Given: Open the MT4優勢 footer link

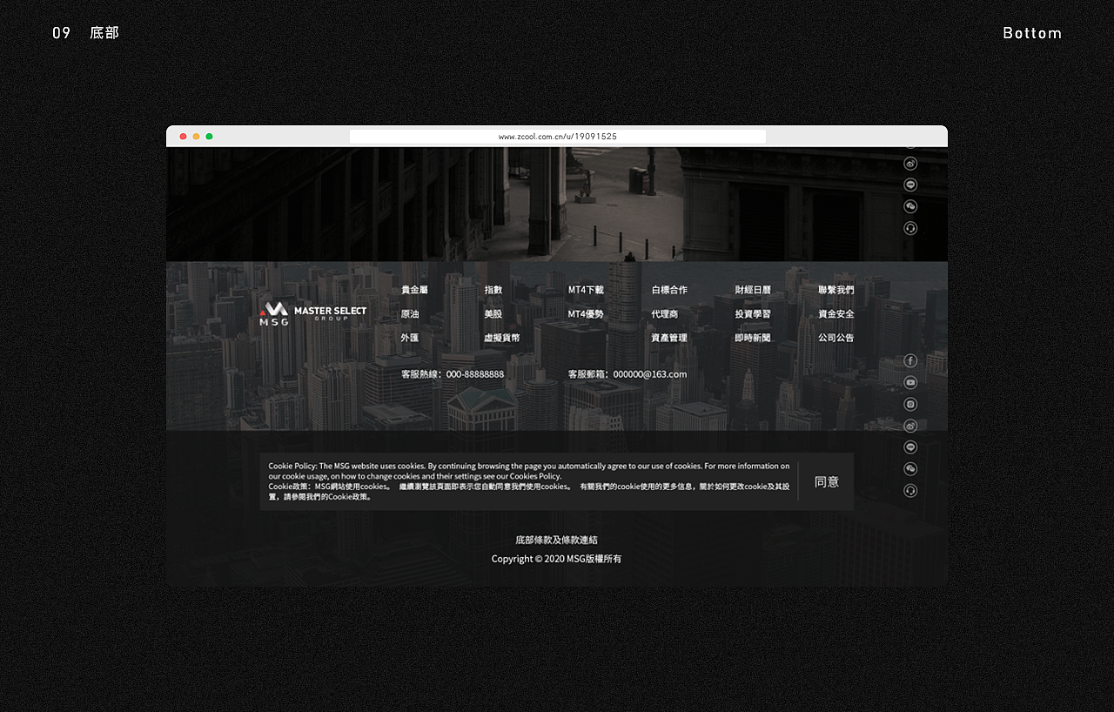Looking at the screenshot, I should tap(586, 314).
